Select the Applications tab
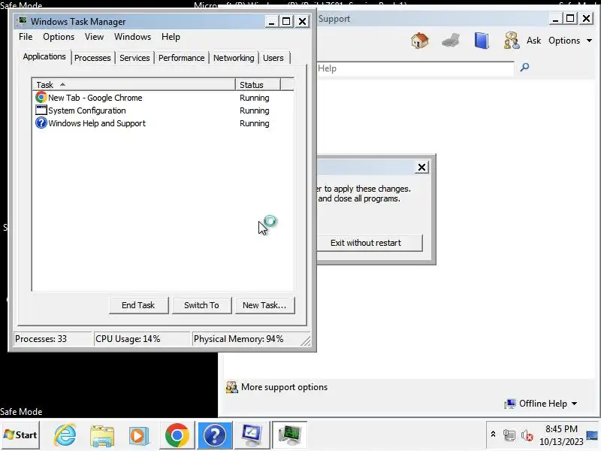 (x=44, y=57)
